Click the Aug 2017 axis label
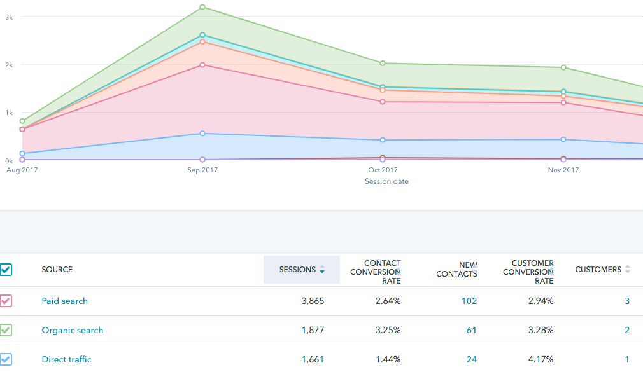Image resolution: width=643 pixels, height=372 pixels. click(x=22, y=170)
